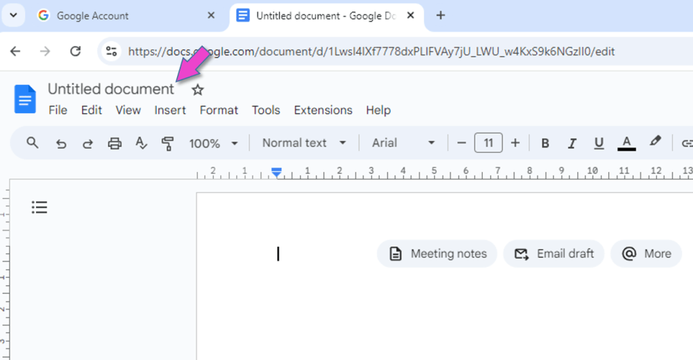The width and height of the screenshot is (693, 360).
Task: Click the search magnifier icon in toolbar
Action: [x=33, y=143]
